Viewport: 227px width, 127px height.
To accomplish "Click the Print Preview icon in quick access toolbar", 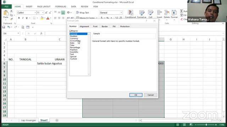I will click(23, 27).
